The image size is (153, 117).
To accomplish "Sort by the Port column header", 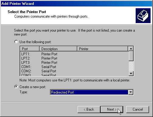I will pos(30,49).
